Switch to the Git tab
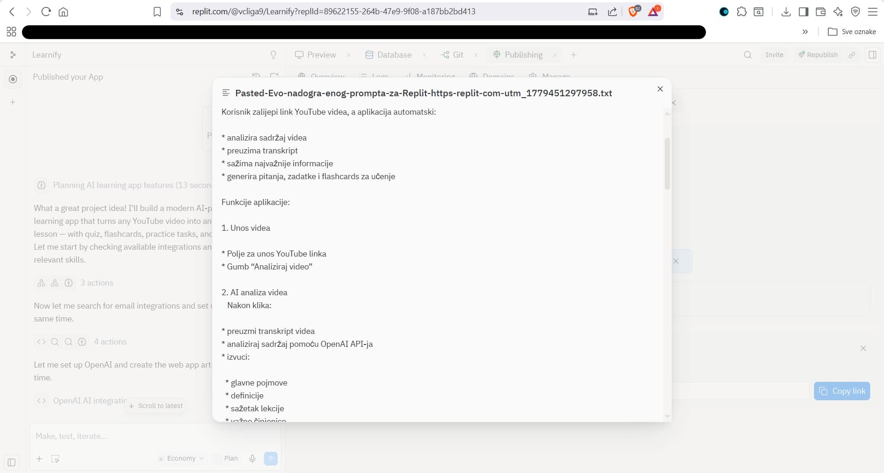 tap(452, 55)
